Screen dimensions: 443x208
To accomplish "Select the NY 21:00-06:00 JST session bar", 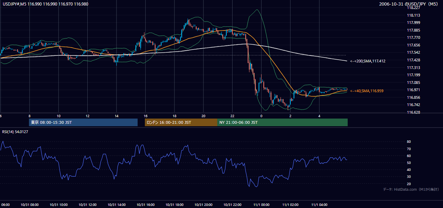I will [283, 122].
